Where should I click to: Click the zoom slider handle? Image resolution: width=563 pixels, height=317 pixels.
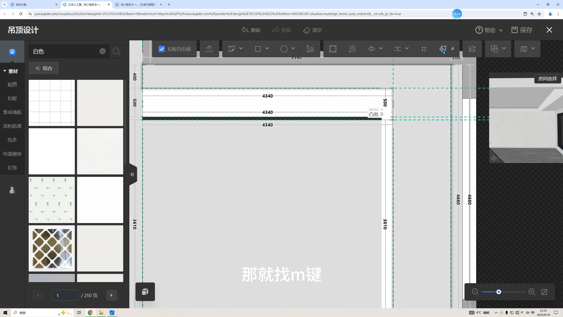[498, 292]
